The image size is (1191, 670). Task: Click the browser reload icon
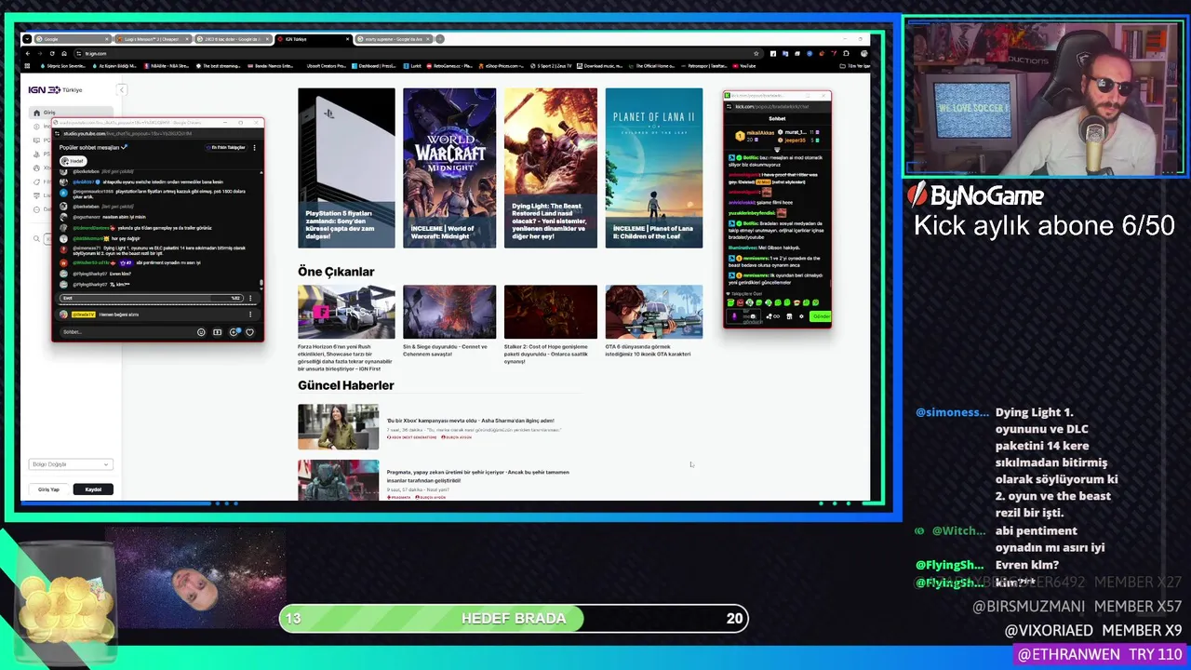tap(53, 53)
